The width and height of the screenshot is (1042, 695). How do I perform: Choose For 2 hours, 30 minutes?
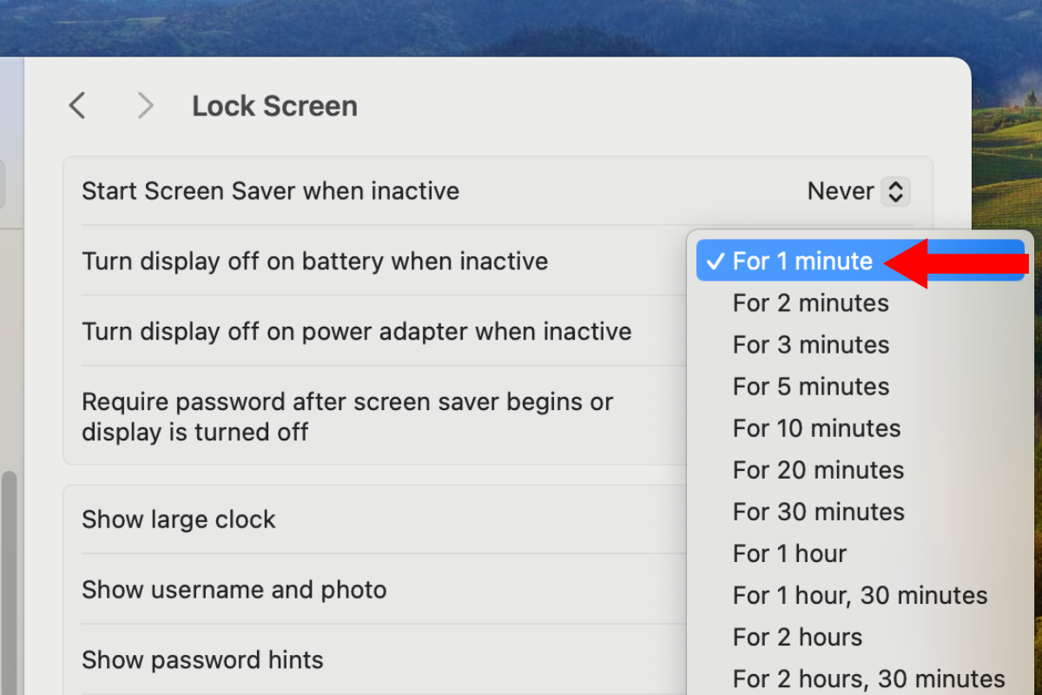[868, 678]
